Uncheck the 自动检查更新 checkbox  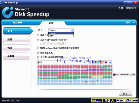point(38,53)
